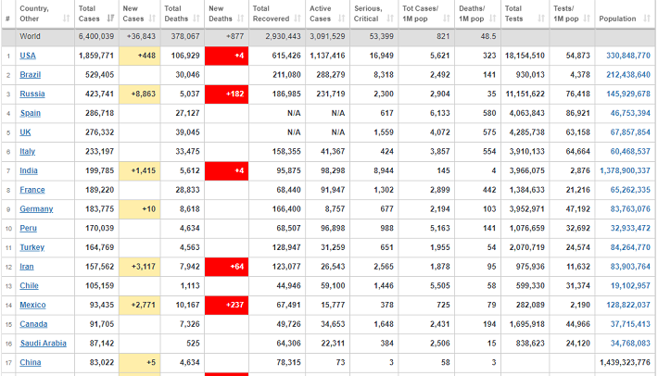Screen dimensions: 658x376
Task: Sort by Active Cases sort arrows
Action: pos(342,19)
